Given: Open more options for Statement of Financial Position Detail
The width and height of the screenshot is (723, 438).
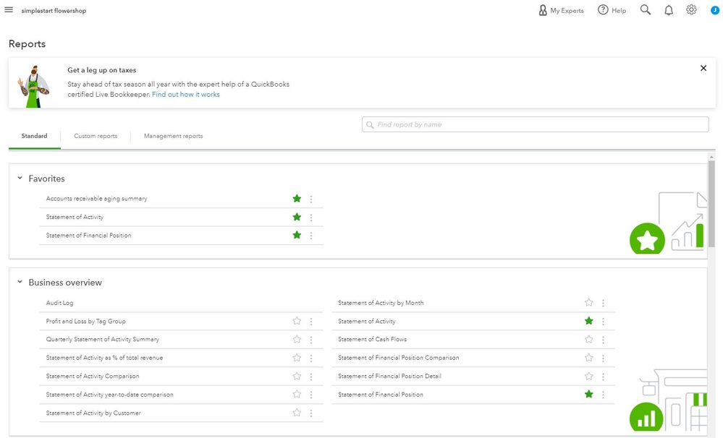Looking at the screenshot, I should pos(603,377).
